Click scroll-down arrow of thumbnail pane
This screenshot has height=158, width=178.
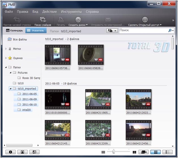173,146
